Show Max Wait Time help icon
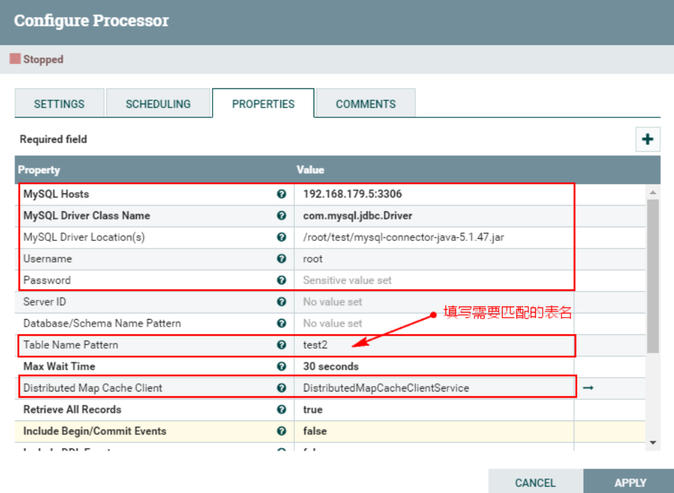This screenshot has height=493, width=674. tap(282, 366)
